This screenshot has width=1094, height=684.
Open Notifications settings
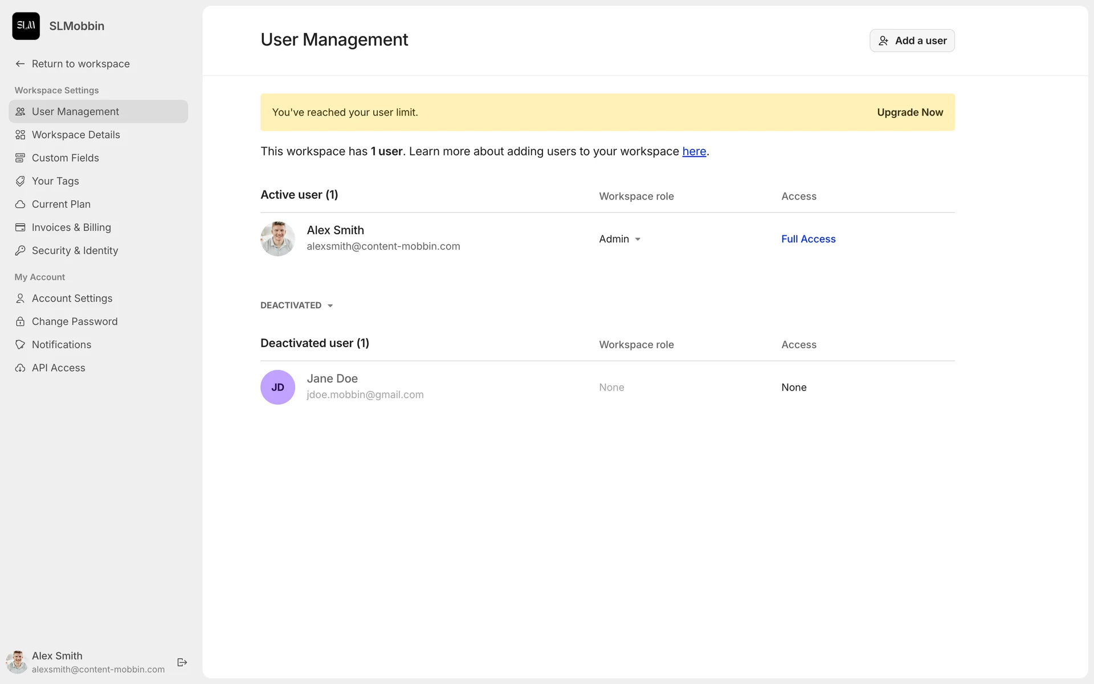tap(62, 344)
